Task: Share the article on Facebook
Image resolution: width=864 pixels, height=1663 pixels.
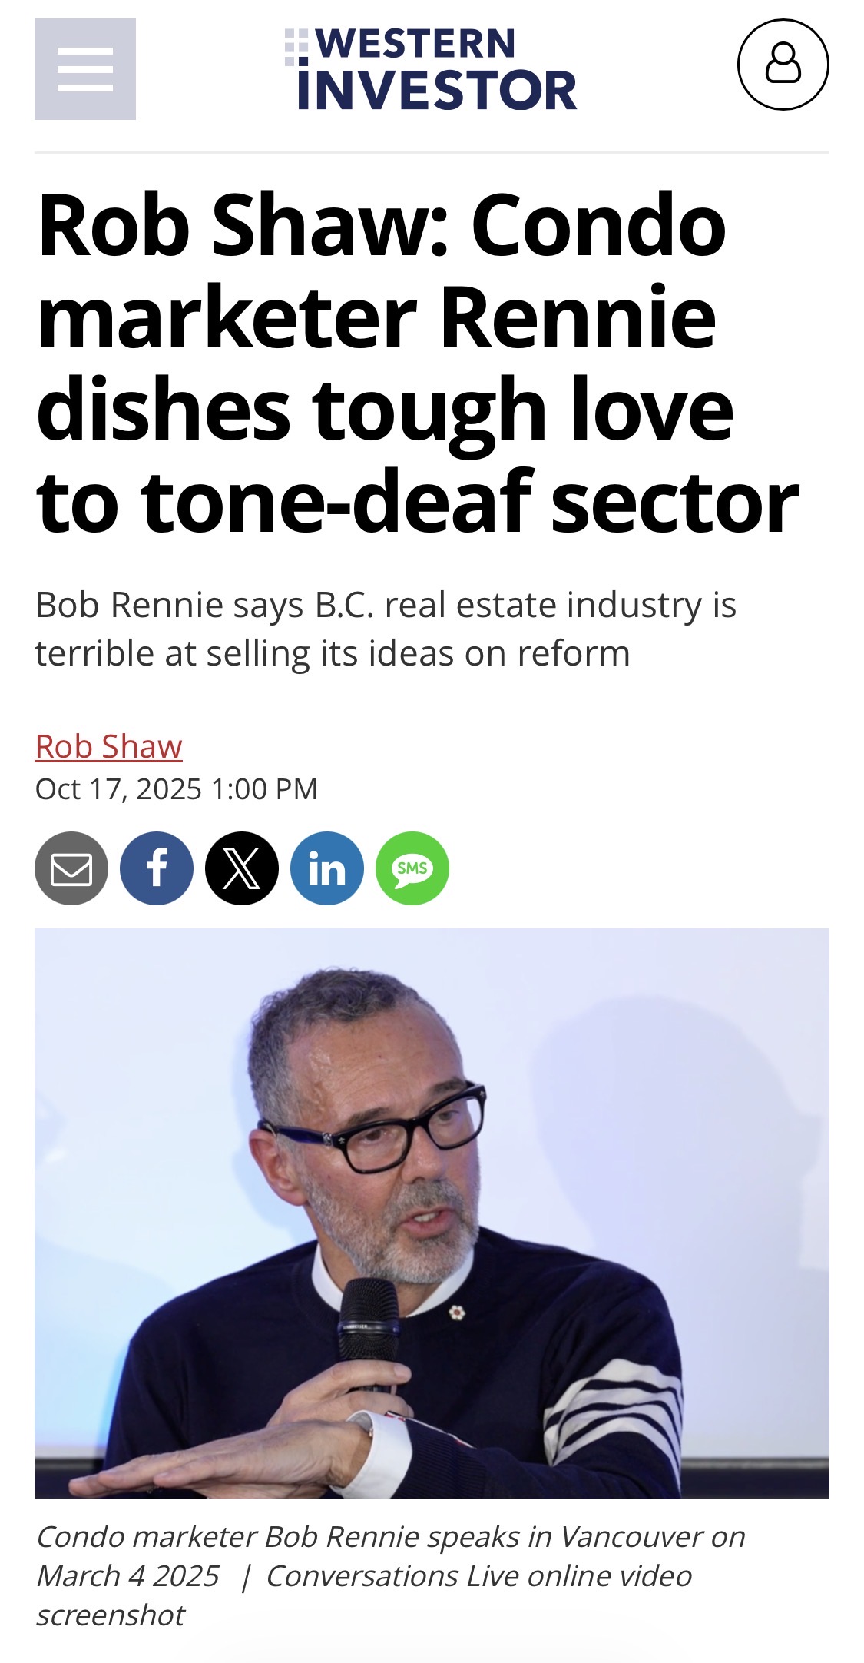Action: click(157, 868)
